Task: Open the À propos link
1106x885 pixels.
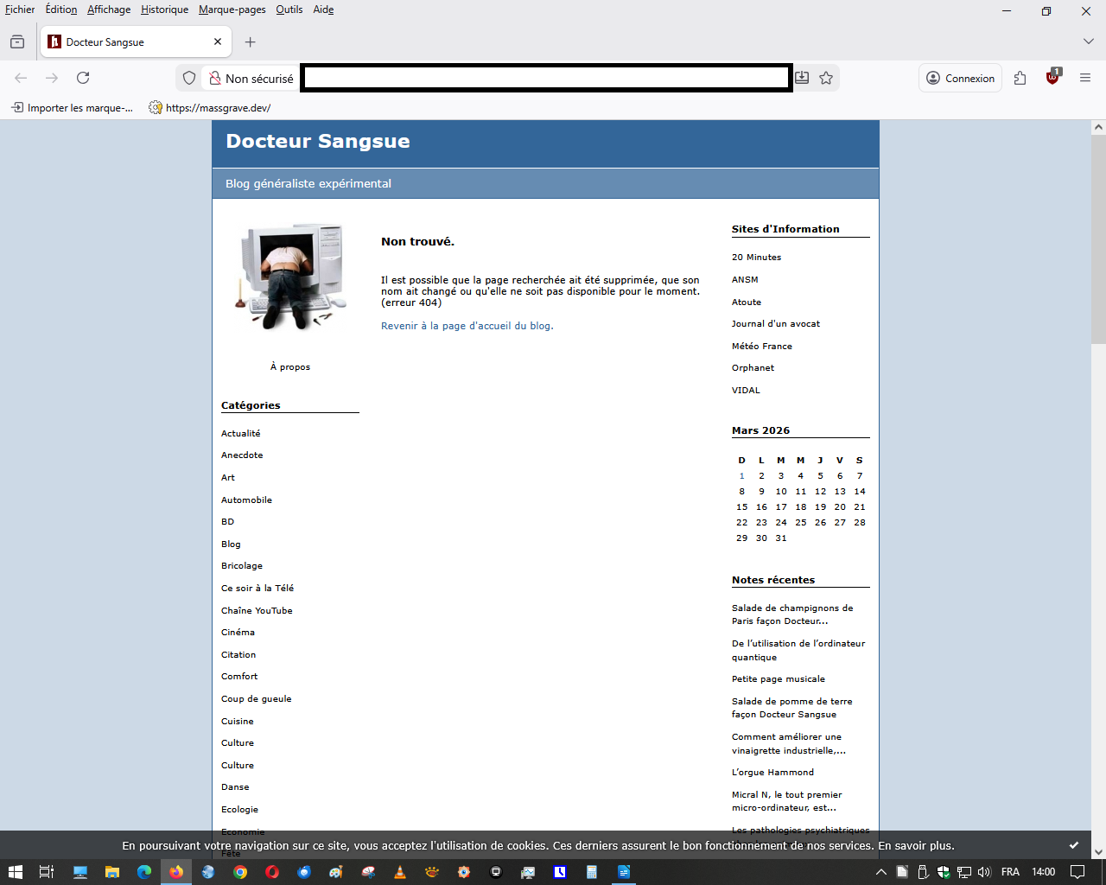Action: (290, 366)
